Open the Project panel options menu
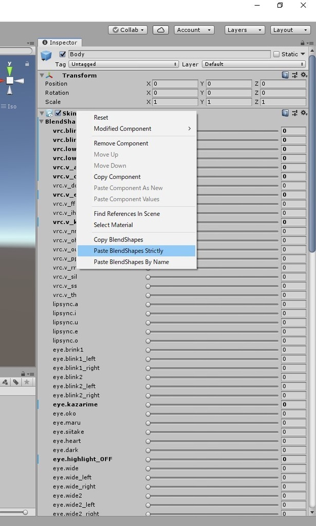This screenshot has height=526, width=316. 30,374
